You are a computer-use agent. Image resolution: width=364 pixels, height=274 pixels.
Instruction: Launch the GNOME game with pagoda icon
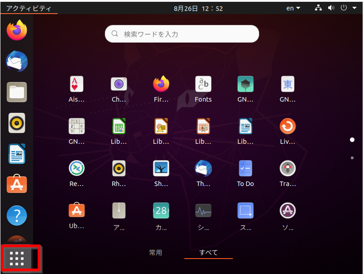[x=246, y=89]
